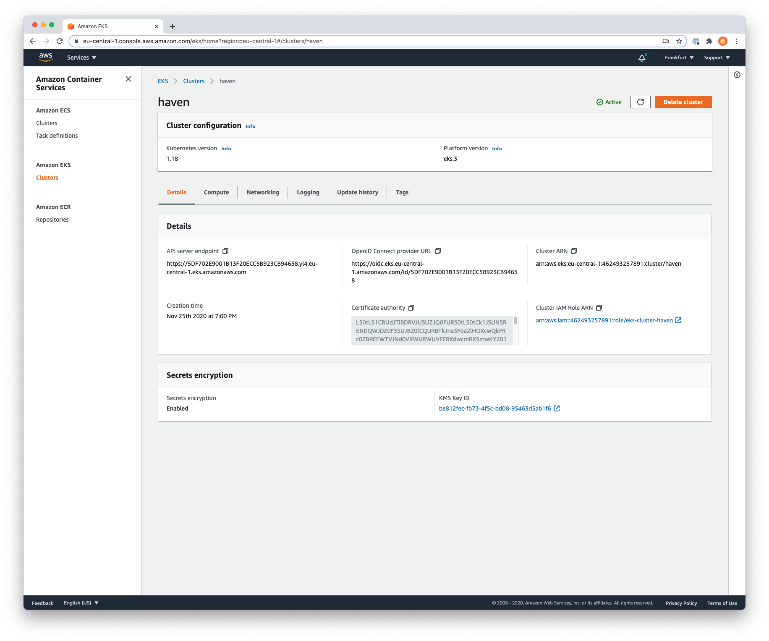769x641 pixels.
Task: Copy the Certificate authority value
Action: pyautogui.click(x=411, y=307)
